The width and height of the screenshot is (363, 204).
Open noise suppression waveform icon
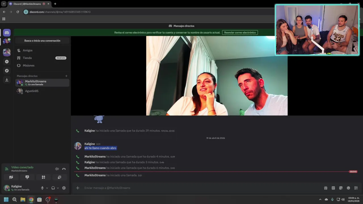(x=57, y=169)
